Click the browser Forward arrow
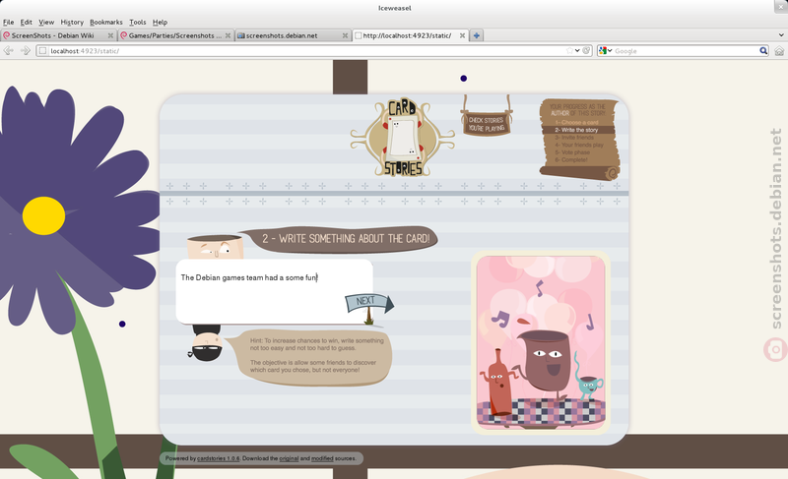Image resolution: width=788 pixels, height=479 pixels. point(26,51)
